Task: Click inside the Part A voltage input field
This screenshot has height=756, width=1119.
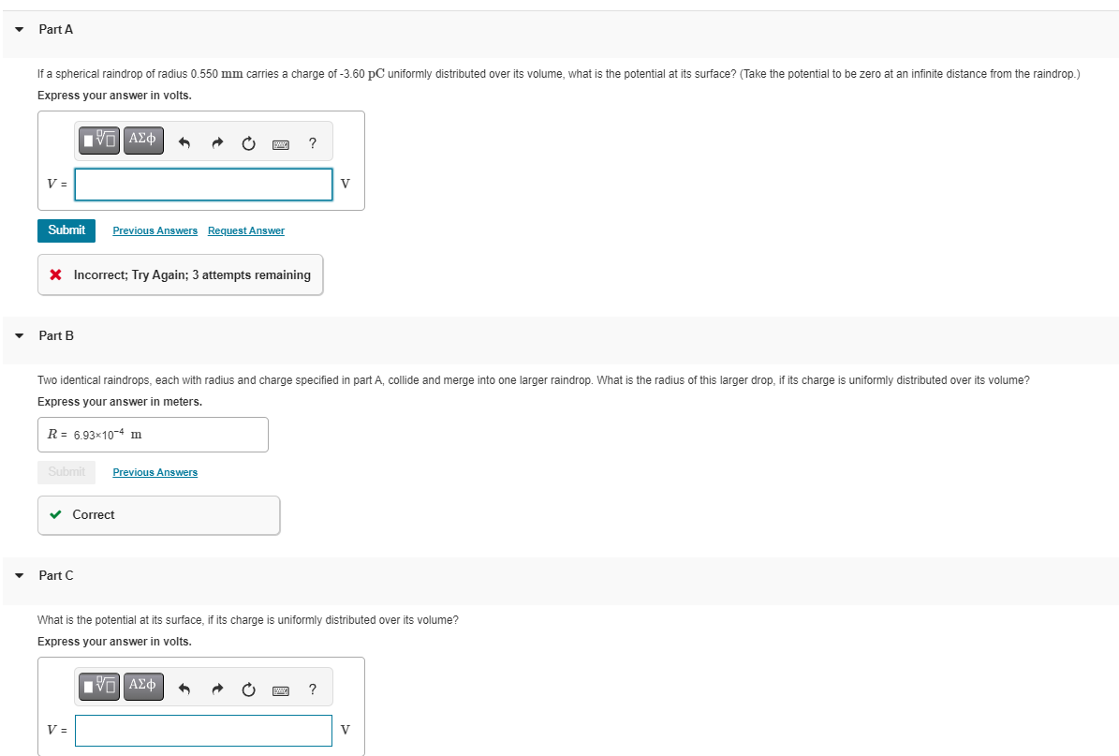Action: point(202,184)
